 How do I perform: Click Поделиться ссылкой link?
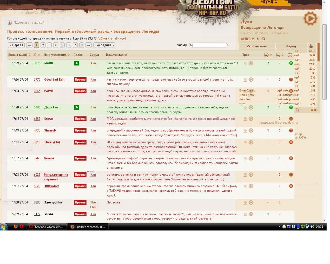(x=29, y=22)
